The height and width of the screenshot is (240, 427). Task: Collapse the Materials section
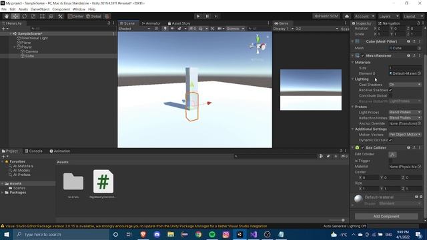pos(353,62)
